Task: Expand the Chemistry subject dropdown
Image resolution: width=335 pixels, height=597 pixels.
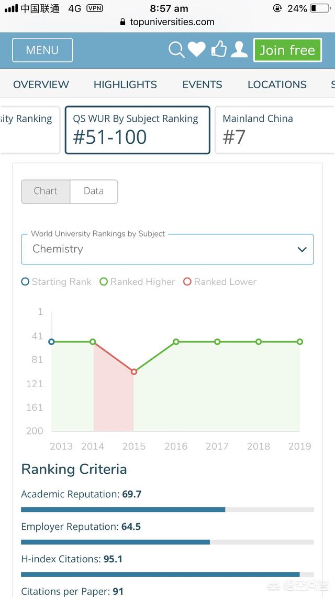Action: (167, 249)
